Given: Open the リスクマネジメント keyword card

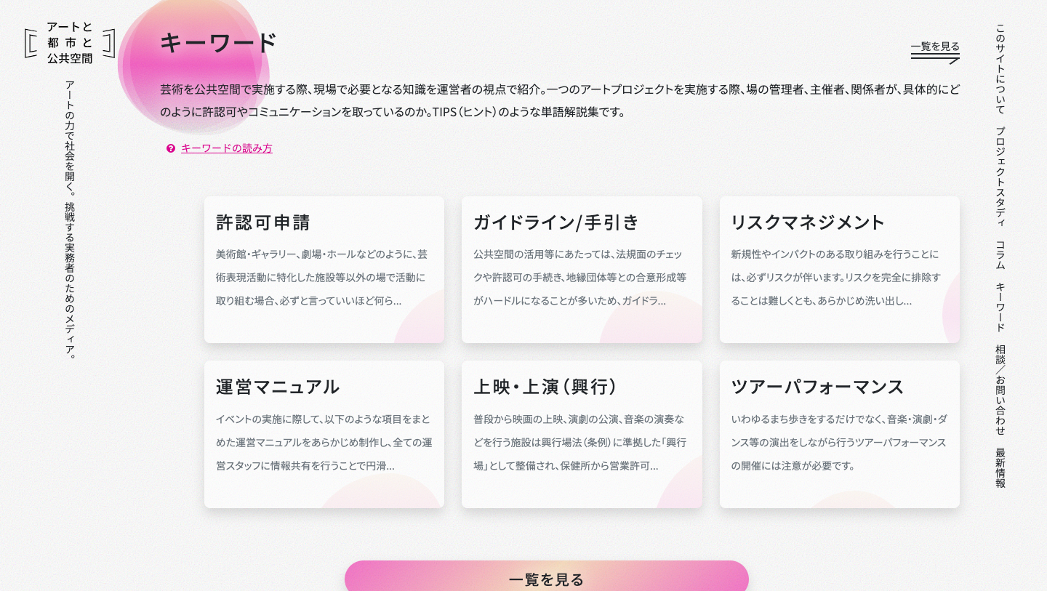Looking at the screenshot, I should [840, 270].
